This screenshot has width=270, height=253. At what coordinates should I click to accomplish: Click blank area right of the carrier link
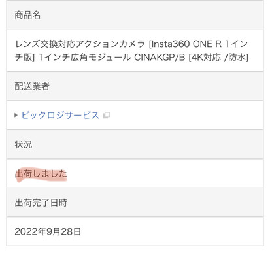click(186, 115)
